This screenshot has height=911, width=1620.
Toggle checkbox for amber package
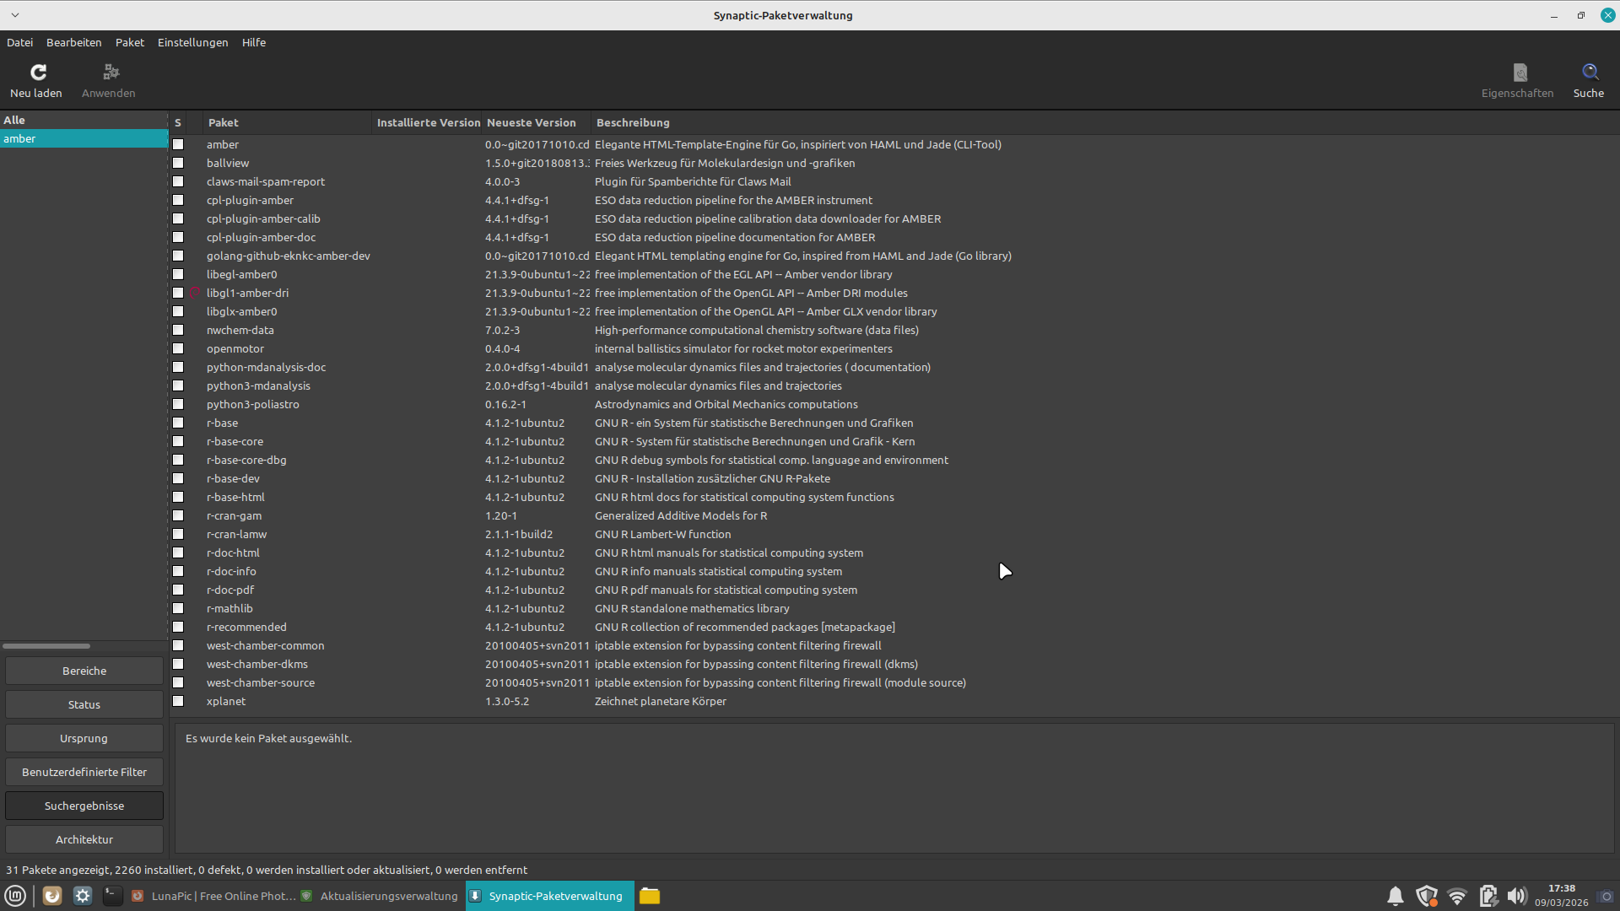[178, 145]
